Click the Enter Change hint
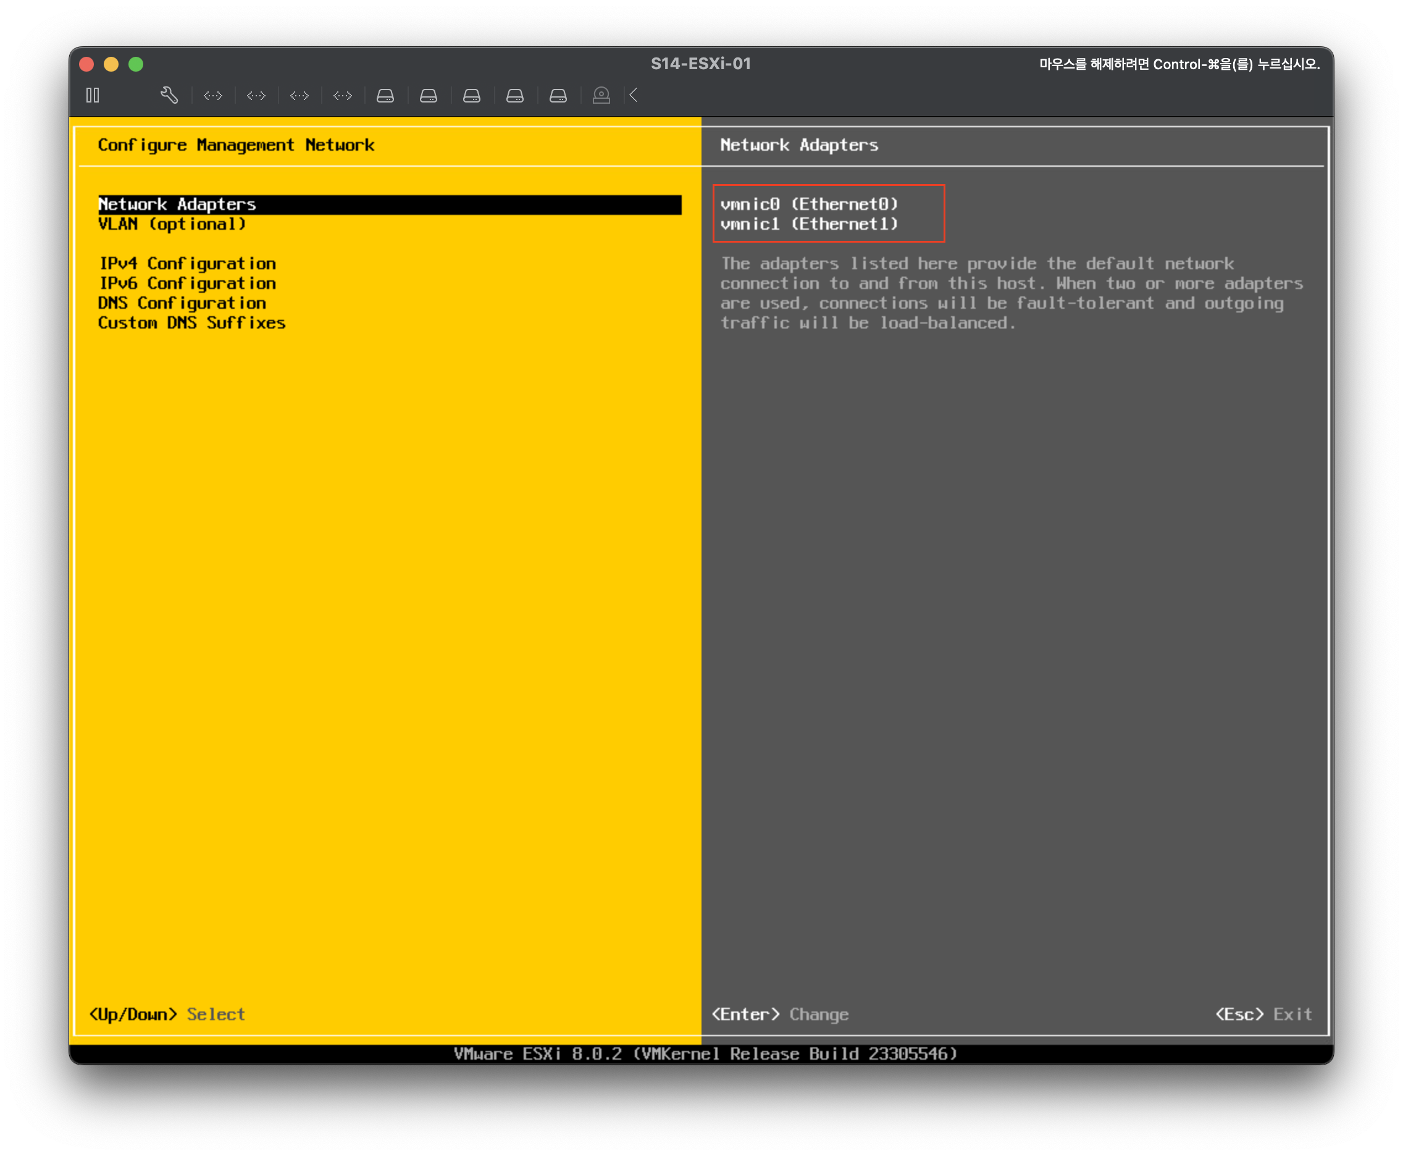 click(780, 1014)
